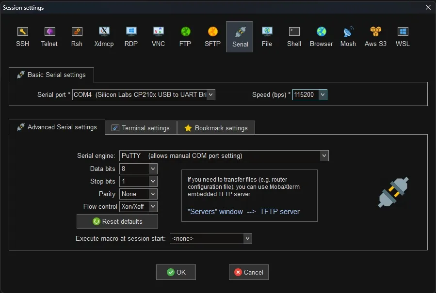Select the Browser session type
436x293 pixels.
(x=321, y=36)
